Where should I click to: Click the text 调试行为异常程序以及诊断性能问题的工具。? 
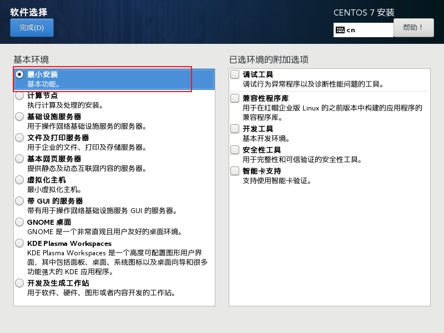coord(313,84)
